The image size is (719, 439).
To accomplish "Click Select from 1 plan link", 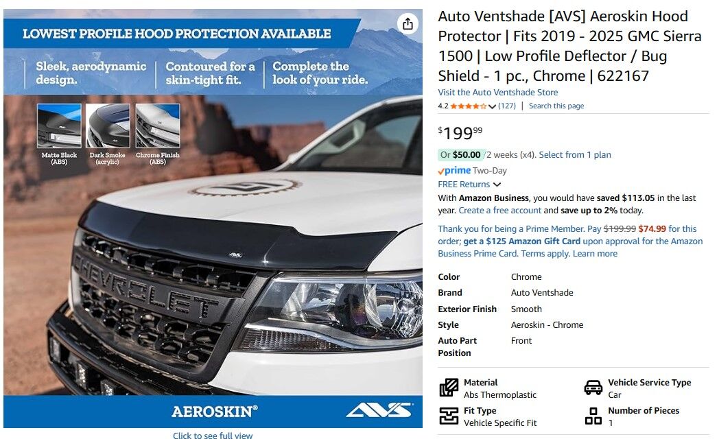I will tap(575, 155).
